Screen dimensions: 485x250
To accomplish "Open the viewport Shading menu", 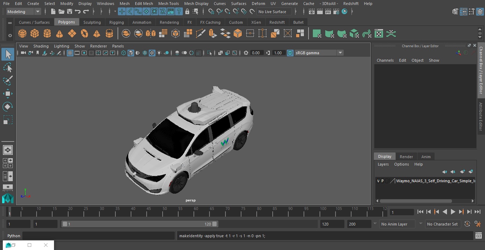I will [x=41, y=46].
